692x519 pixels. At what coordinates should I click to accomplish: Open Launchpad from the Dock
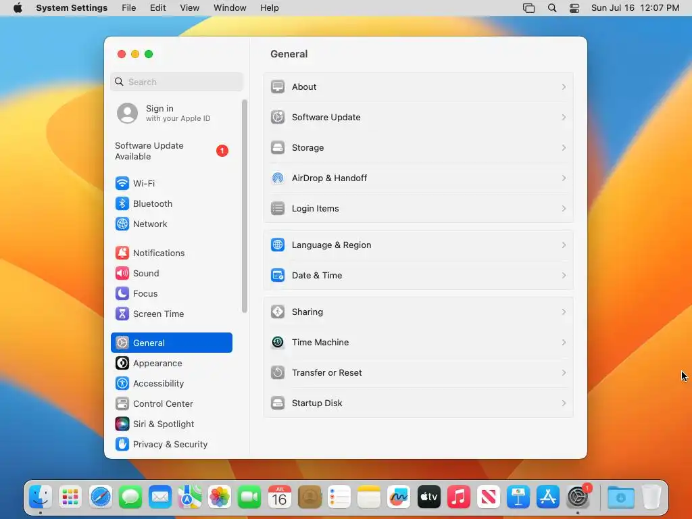pos(70,497)
